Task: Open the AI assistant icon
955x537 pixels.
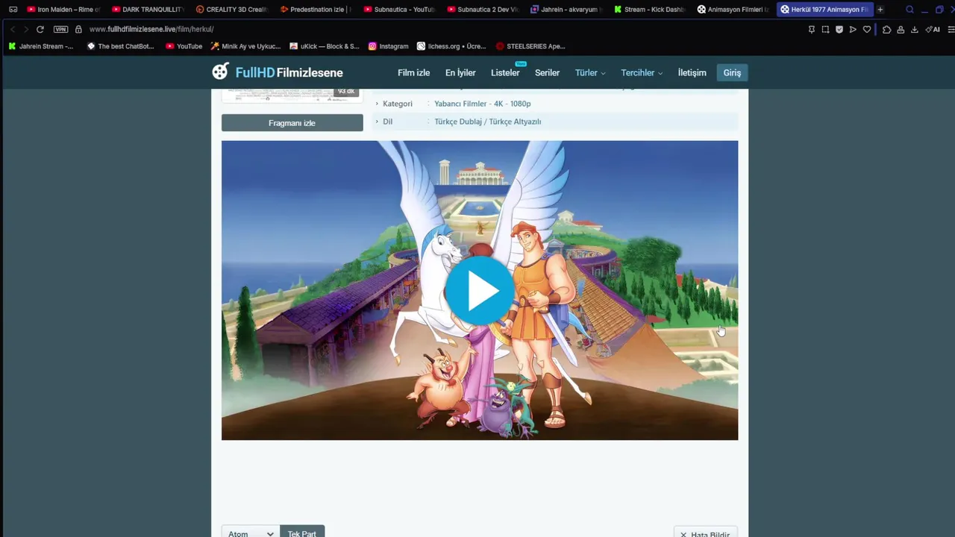Action: [933, 29]
